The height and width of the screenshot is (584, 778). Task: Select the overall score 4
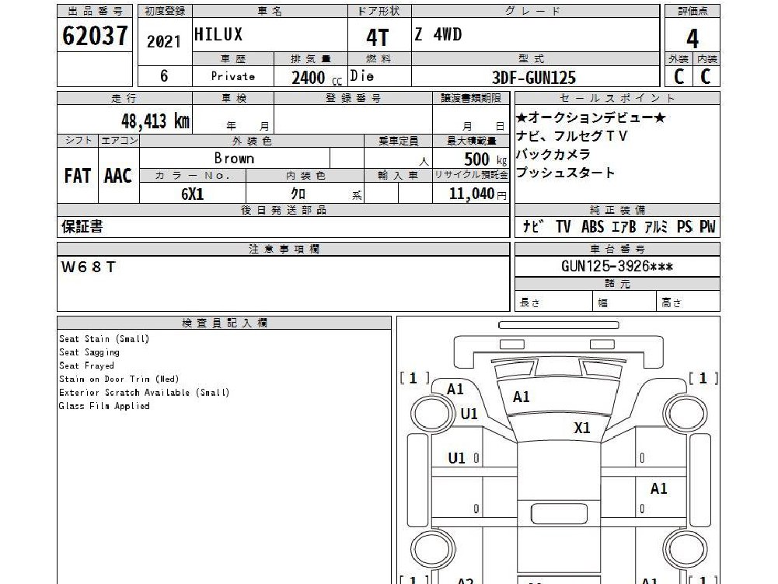[693, 38]
